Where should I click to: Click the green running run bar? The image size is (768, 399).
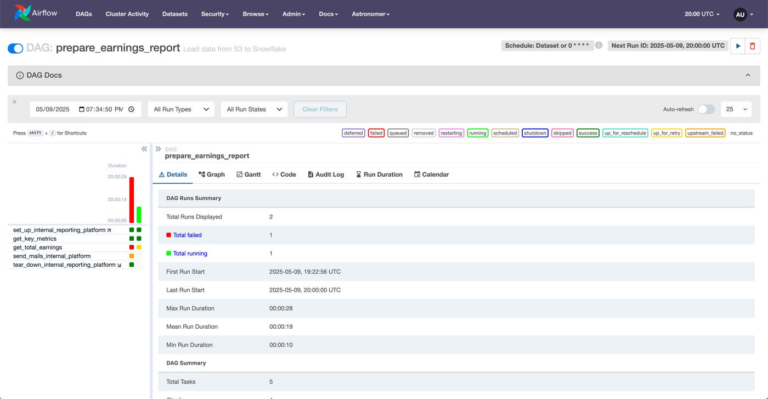pos(139,215)
